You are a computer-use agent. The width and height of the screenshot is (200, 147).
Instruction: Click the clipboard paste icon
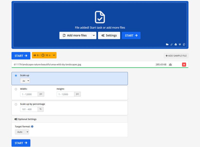tap(184, 44)
